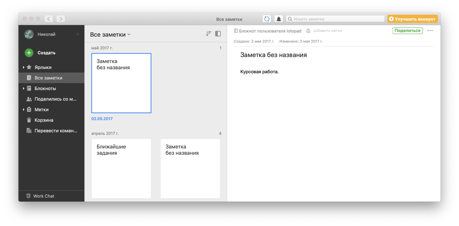Expand the Метки tags section
The image size is (459, 226).
[x=24, y=109]
